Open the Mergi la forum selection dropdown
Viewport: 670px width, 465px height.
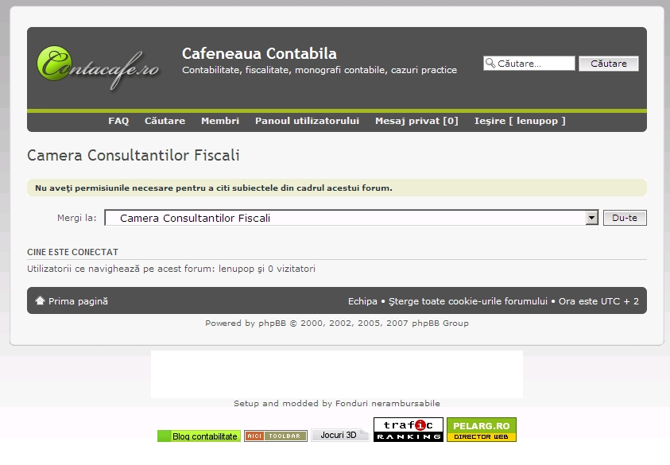(350, 217)
